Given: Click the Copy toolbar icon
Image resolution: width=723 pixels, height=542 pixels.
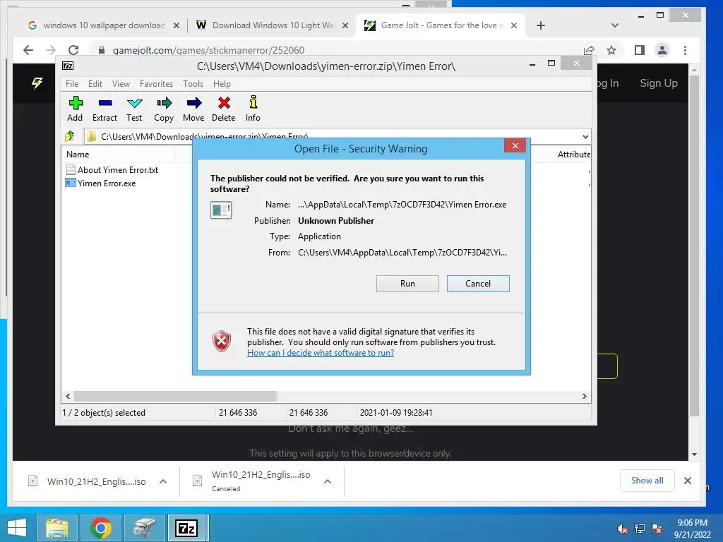Looking at the screenshot, I should tap(164, 109).
